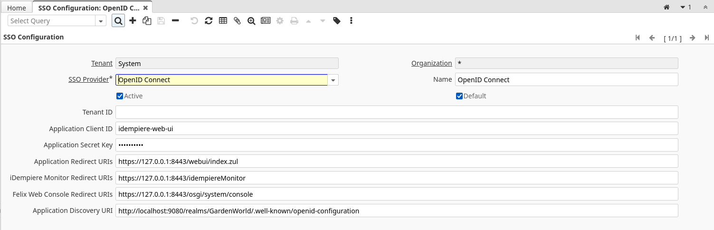714x230 pixels.
Task: Open the Select Query dropdown
Action: point(101,21)
